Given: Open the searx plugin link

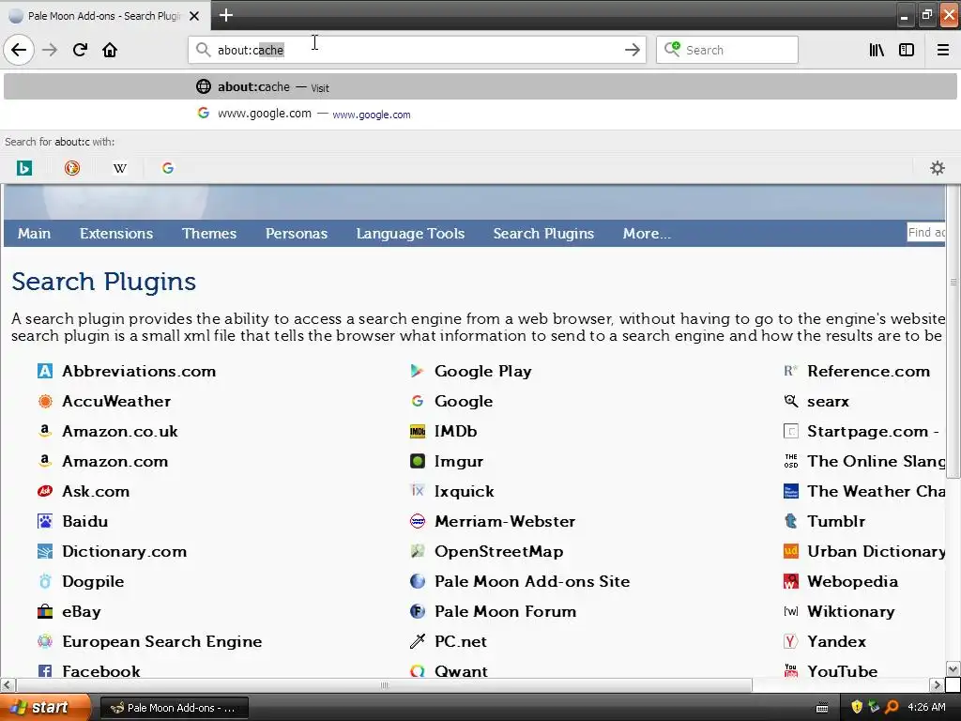Looking at the screenshot, I should tap(828, 401).
